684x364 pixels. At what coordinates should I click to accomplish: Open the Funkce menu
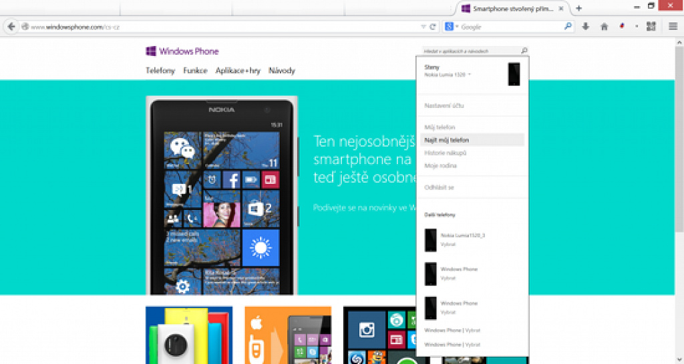[195, 71]
